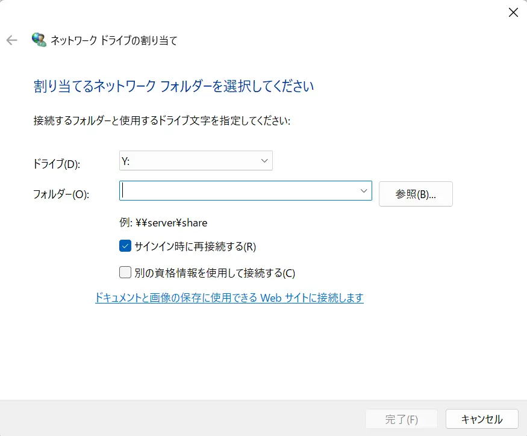Click the 参照(B)... browse button
Screen dimensions: 527x436
(x=416, y=194)
